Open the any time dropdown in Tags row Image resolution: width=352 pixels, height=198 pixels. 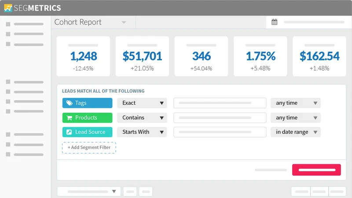pyautogui.click(x=295, y=103)
